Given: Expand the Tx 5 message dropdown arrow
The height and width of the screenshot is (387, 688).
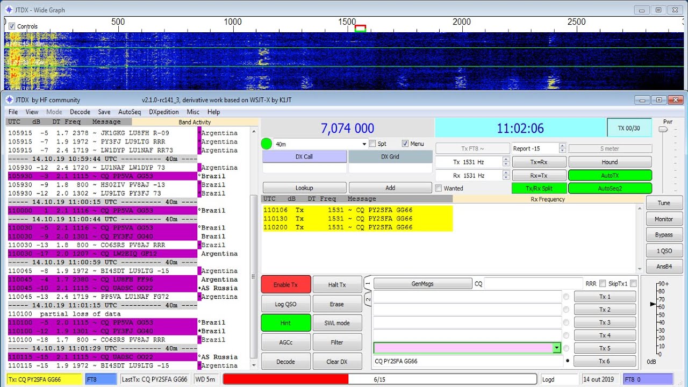Looking at the screenshot, I should click(556, 348).
